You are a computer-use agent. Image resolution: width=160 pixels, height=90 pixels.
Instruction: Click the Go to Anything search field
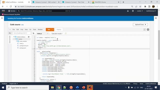(21, 33)
